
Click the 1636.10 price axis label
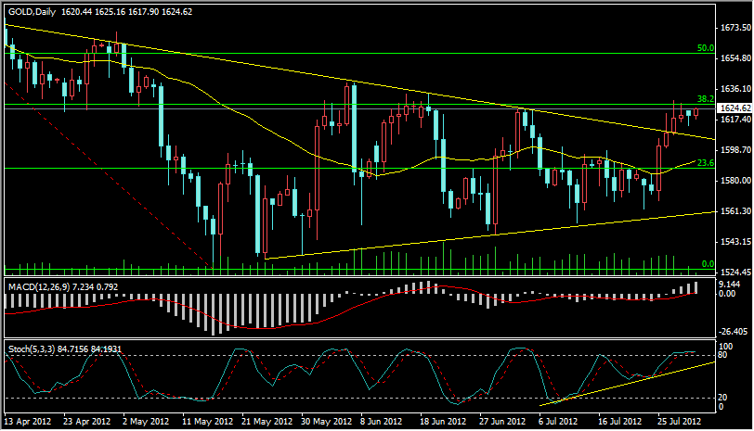[x=735, y=89]
